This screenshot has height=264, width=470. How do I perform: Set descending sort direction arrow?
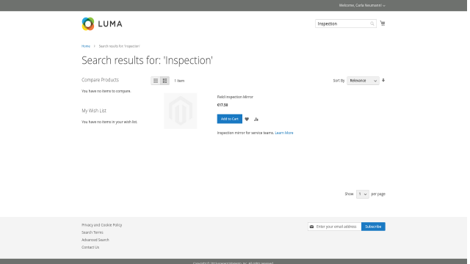click(x=383, y=80)
